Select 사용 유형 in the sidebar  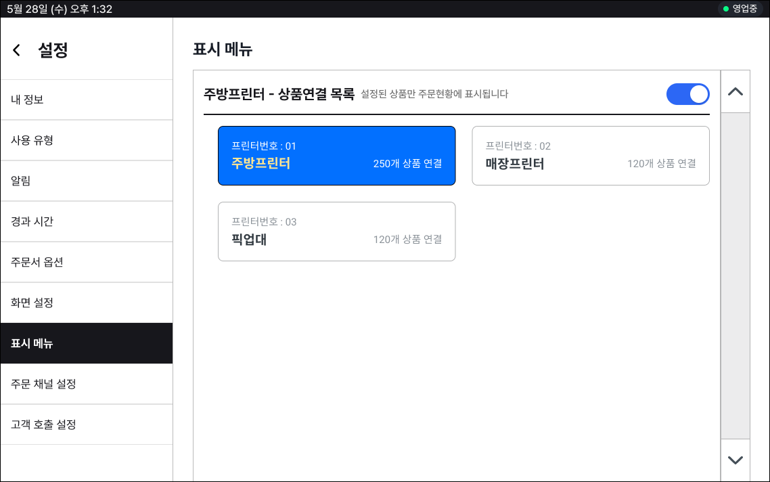[x=86, y=140]
